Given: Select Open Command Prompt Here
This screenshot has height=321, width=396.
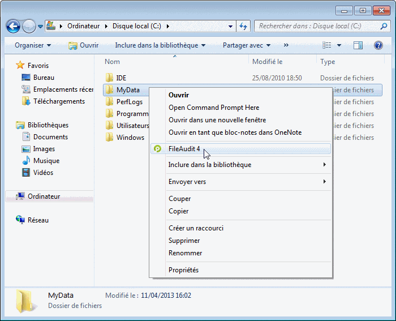Looking at the screenshot, I should [x=214, y=108].
